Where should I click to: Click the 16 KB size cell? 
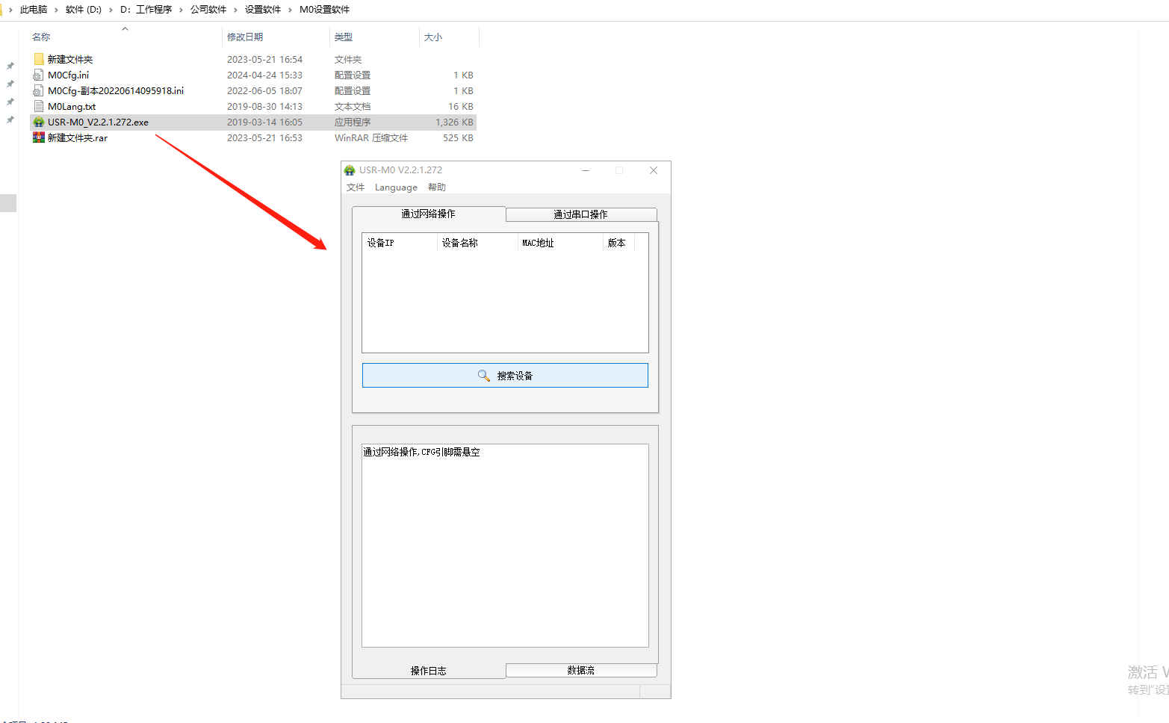click(461, 106)
